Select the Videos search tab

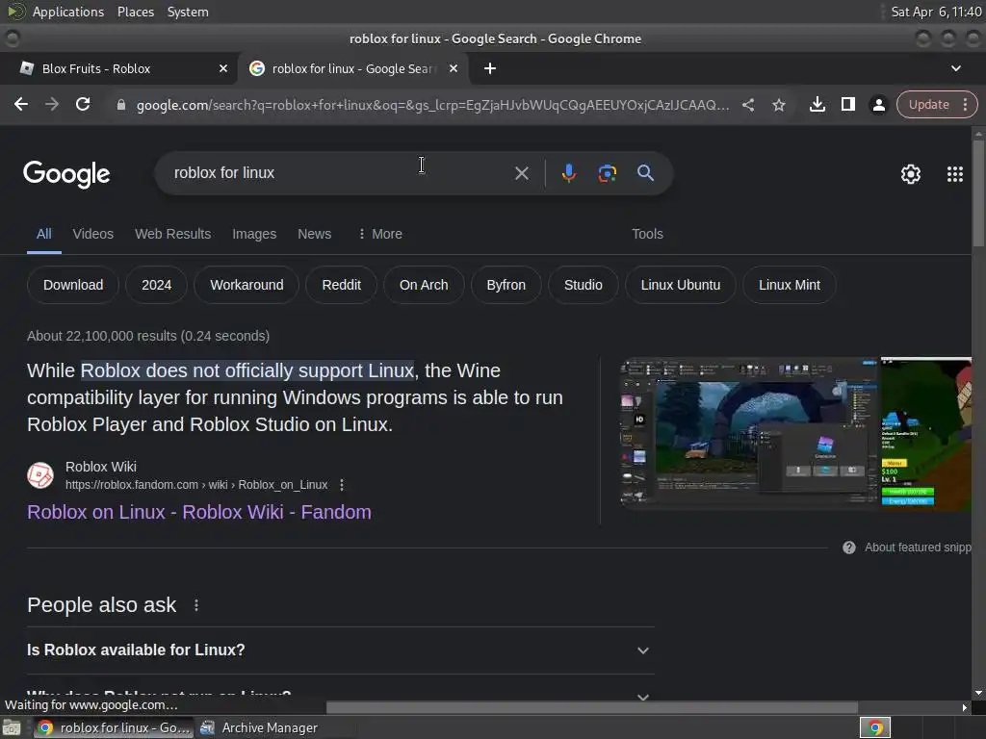tap(93, 234)
